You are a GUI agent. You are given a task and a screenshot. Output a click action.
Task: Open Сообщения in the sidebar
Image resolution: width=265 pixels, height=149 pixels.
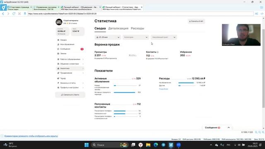[65, 49]
